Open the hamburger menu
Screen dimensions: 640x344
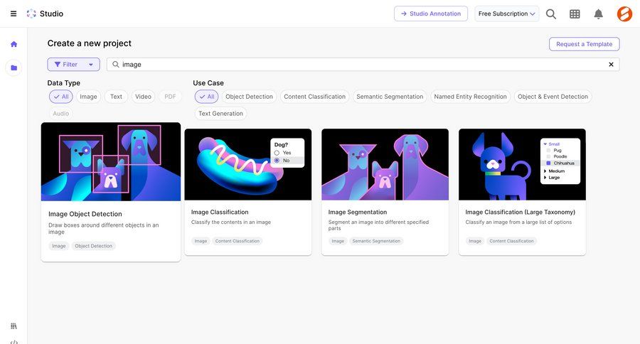14,14
